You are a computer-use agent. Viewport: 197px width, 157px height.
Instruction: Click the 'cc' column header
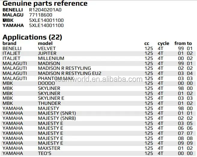coord(147,43)
